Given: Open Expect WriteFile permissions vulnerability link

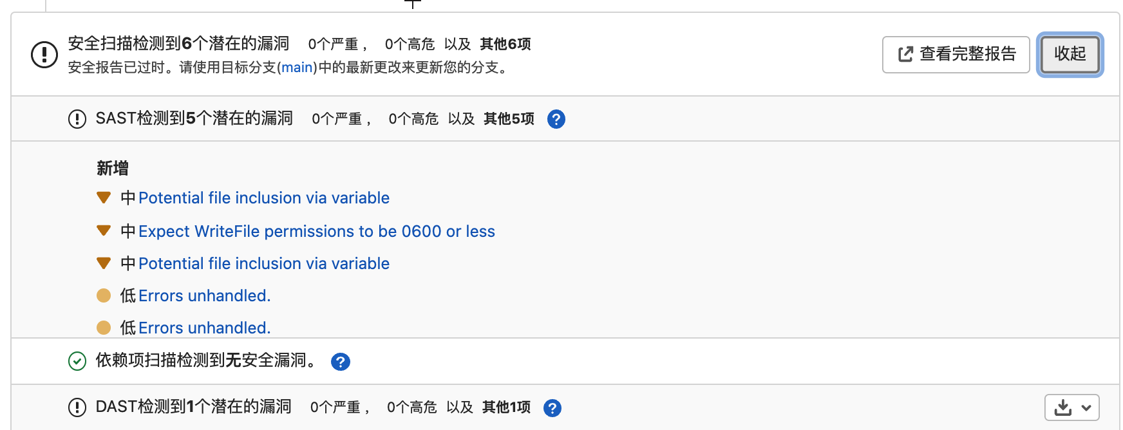Looking at the screenshot, I should click(x=316, y=232).
